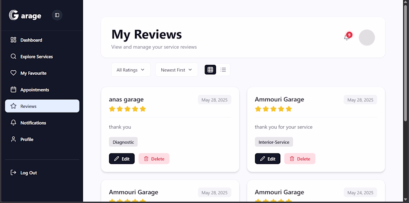Open the user avatar circle
The height and width of the screenshot is (203, 409).
coord(367,37)
